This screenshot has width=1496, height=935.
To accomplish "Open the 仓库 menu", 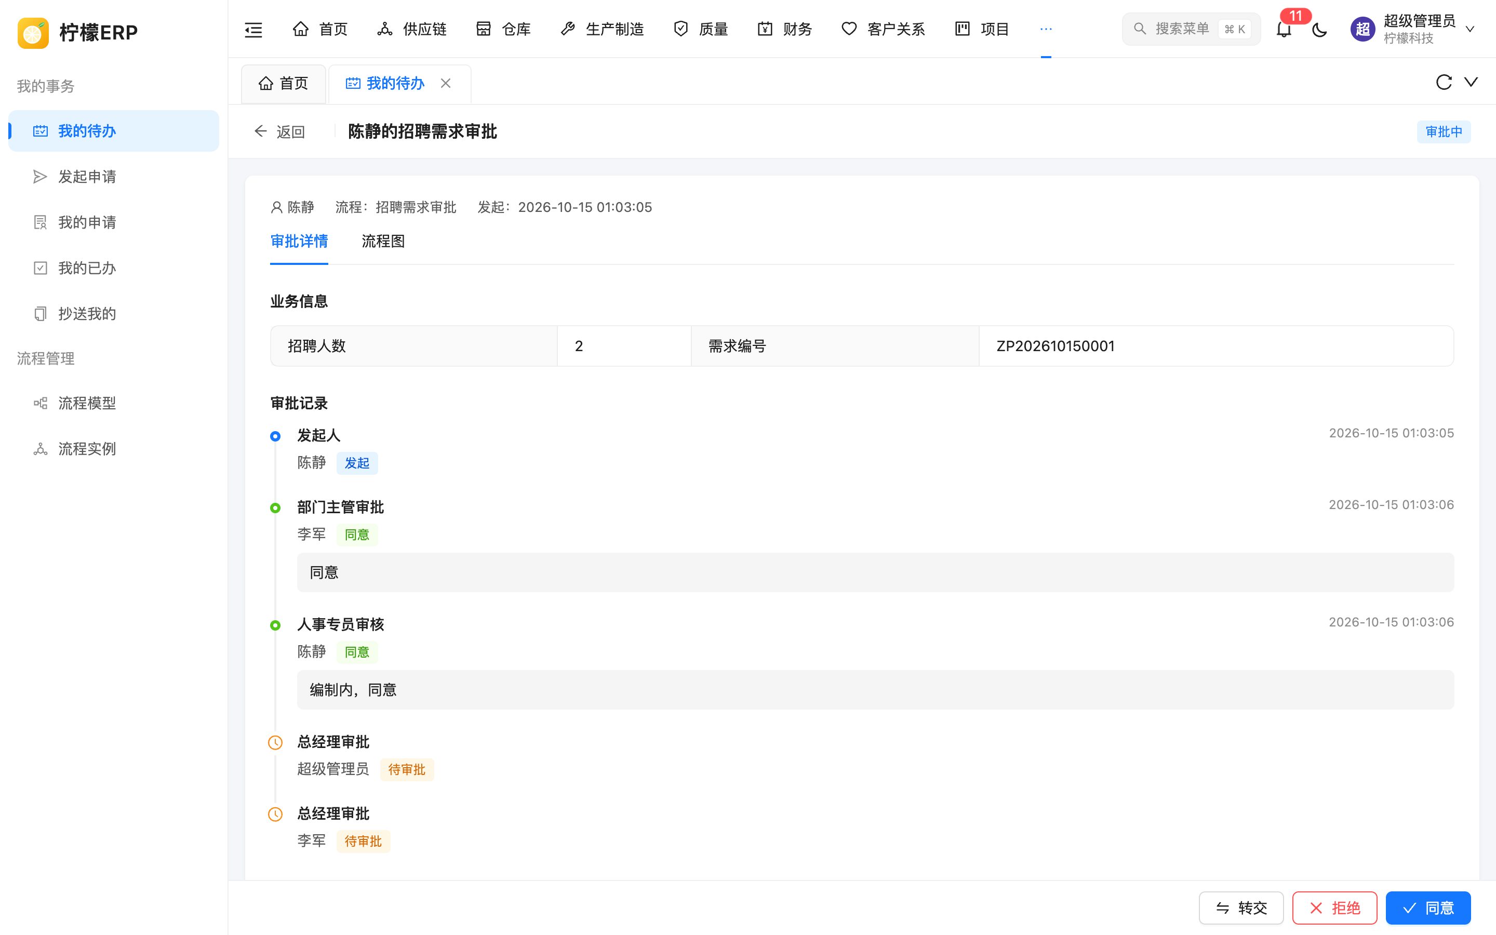I will [503, 29].
